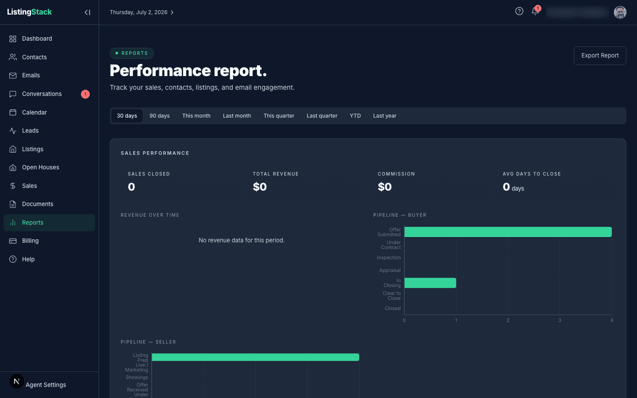Open Agent Settings at sidebar bottom

(x=46, y=385)
